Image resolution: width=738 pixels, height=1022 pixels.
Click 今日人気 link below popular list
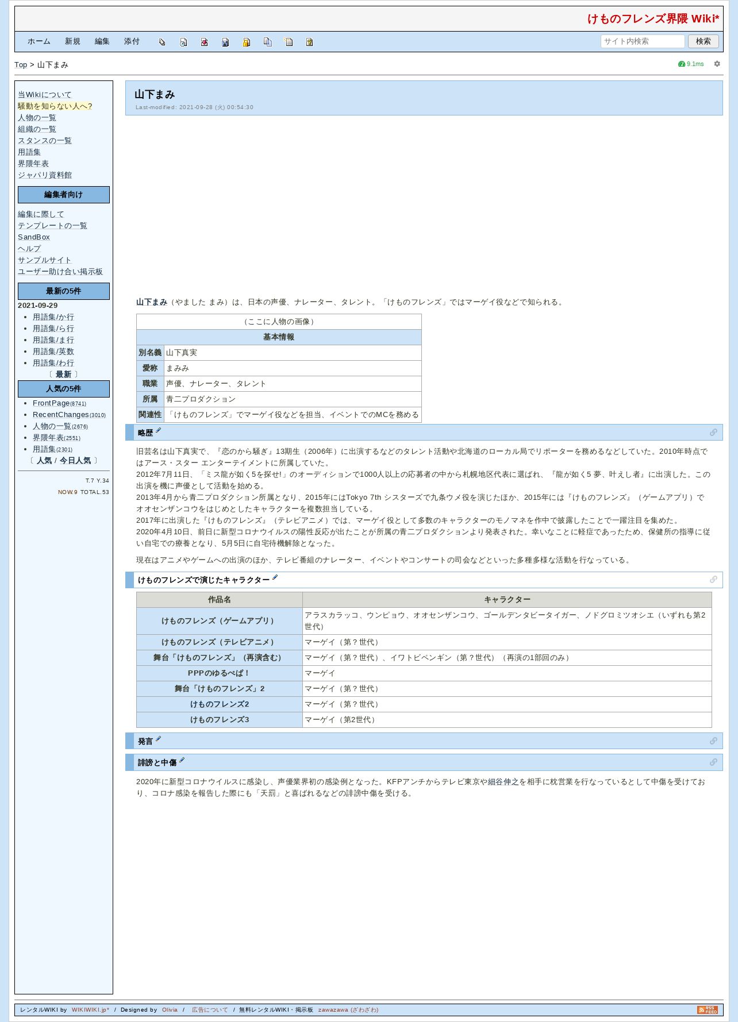(75, 461)
